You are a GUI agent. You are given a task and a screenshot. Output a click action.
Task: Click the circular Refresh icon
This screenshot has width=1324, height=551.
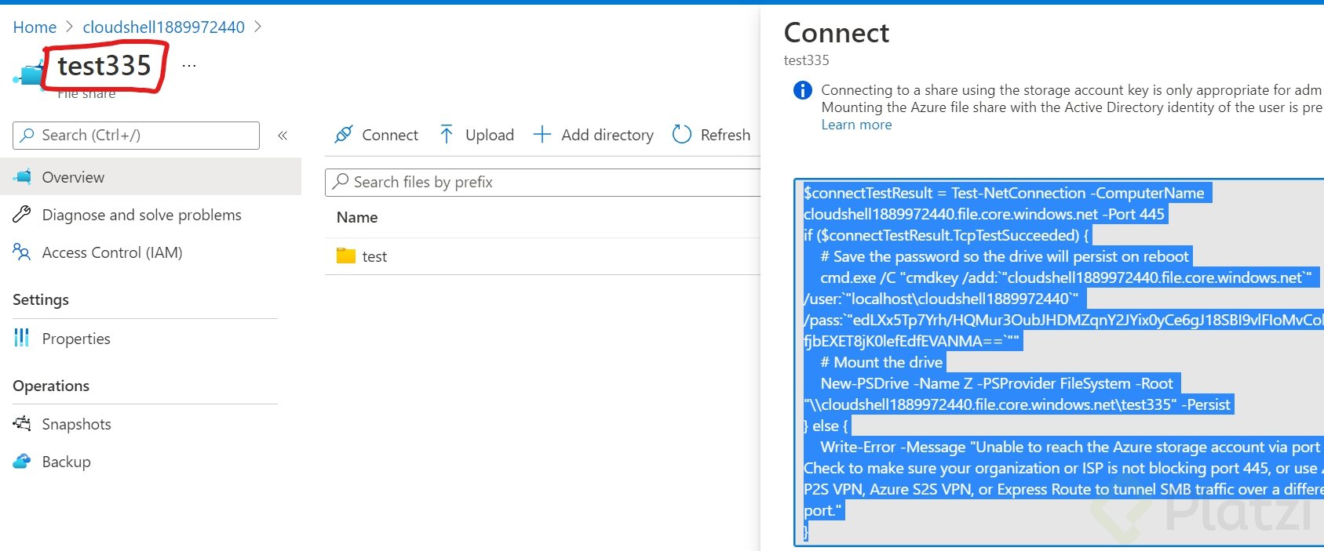pyautogui.click(x=682, y=135)
